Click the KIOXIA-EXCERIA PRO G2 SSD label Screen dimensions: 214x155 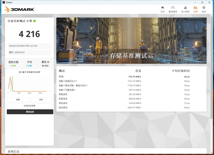point(23,46)
